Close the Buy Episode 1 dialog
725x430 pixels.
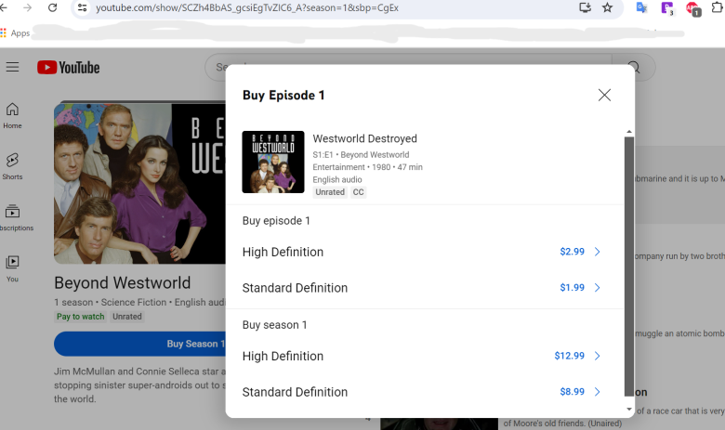(x=604, y=95)
